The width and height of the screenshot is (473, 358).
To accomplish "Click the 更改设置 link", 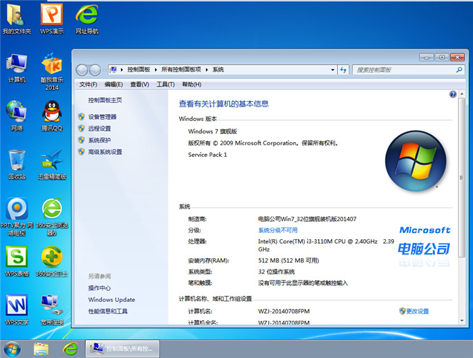I will pyautogui.click(x=417, y=311).
